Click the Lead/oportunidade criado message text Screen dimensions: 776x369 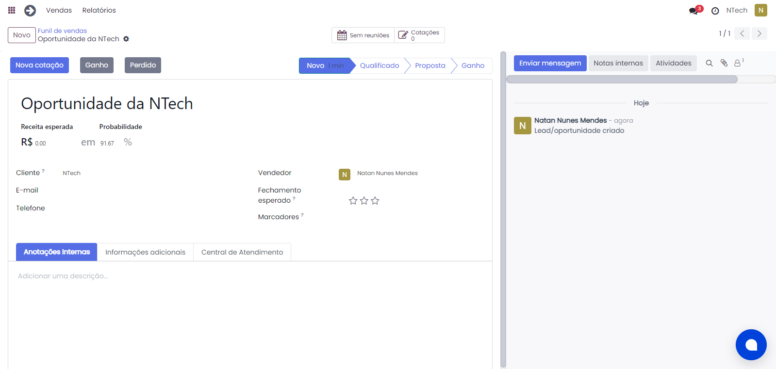[x=579, y=130]
